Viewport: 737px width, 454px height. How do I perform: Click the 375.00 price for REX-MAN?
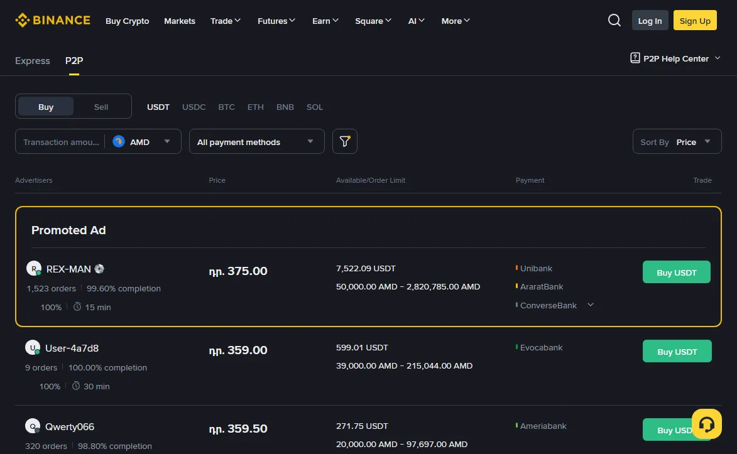coord(238,271)
